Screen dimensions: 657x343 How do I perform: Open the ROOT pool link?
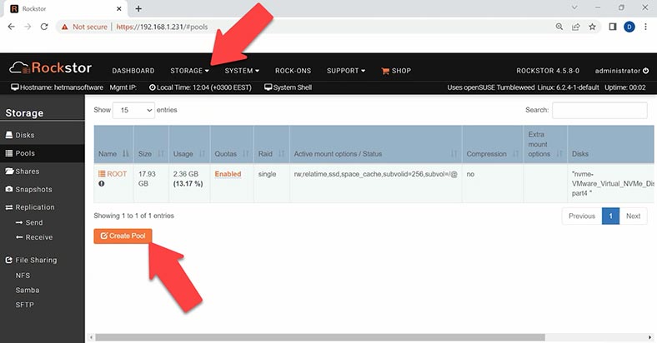tap(113, 174)
